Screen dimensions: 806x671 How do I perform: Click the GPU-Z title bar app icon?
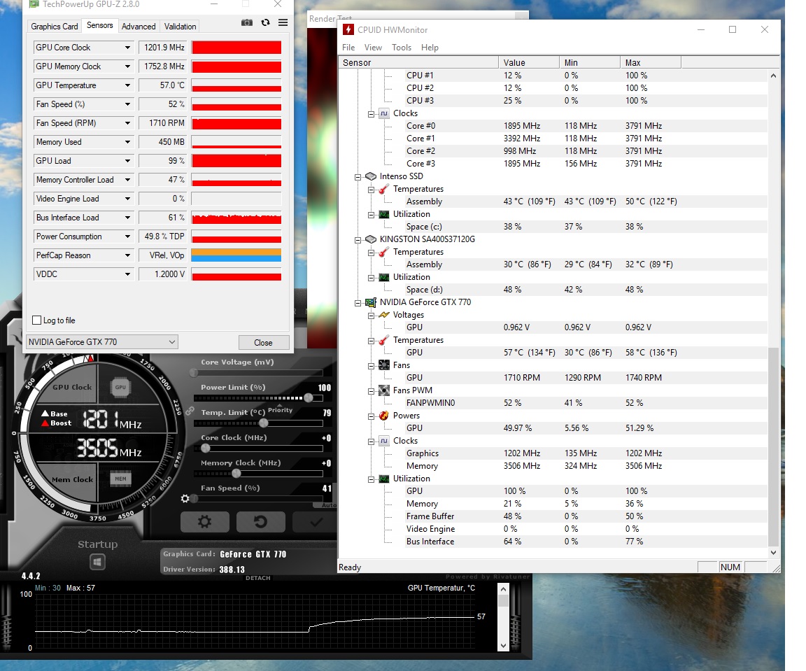pyautogui.click(x=34, y=4)
